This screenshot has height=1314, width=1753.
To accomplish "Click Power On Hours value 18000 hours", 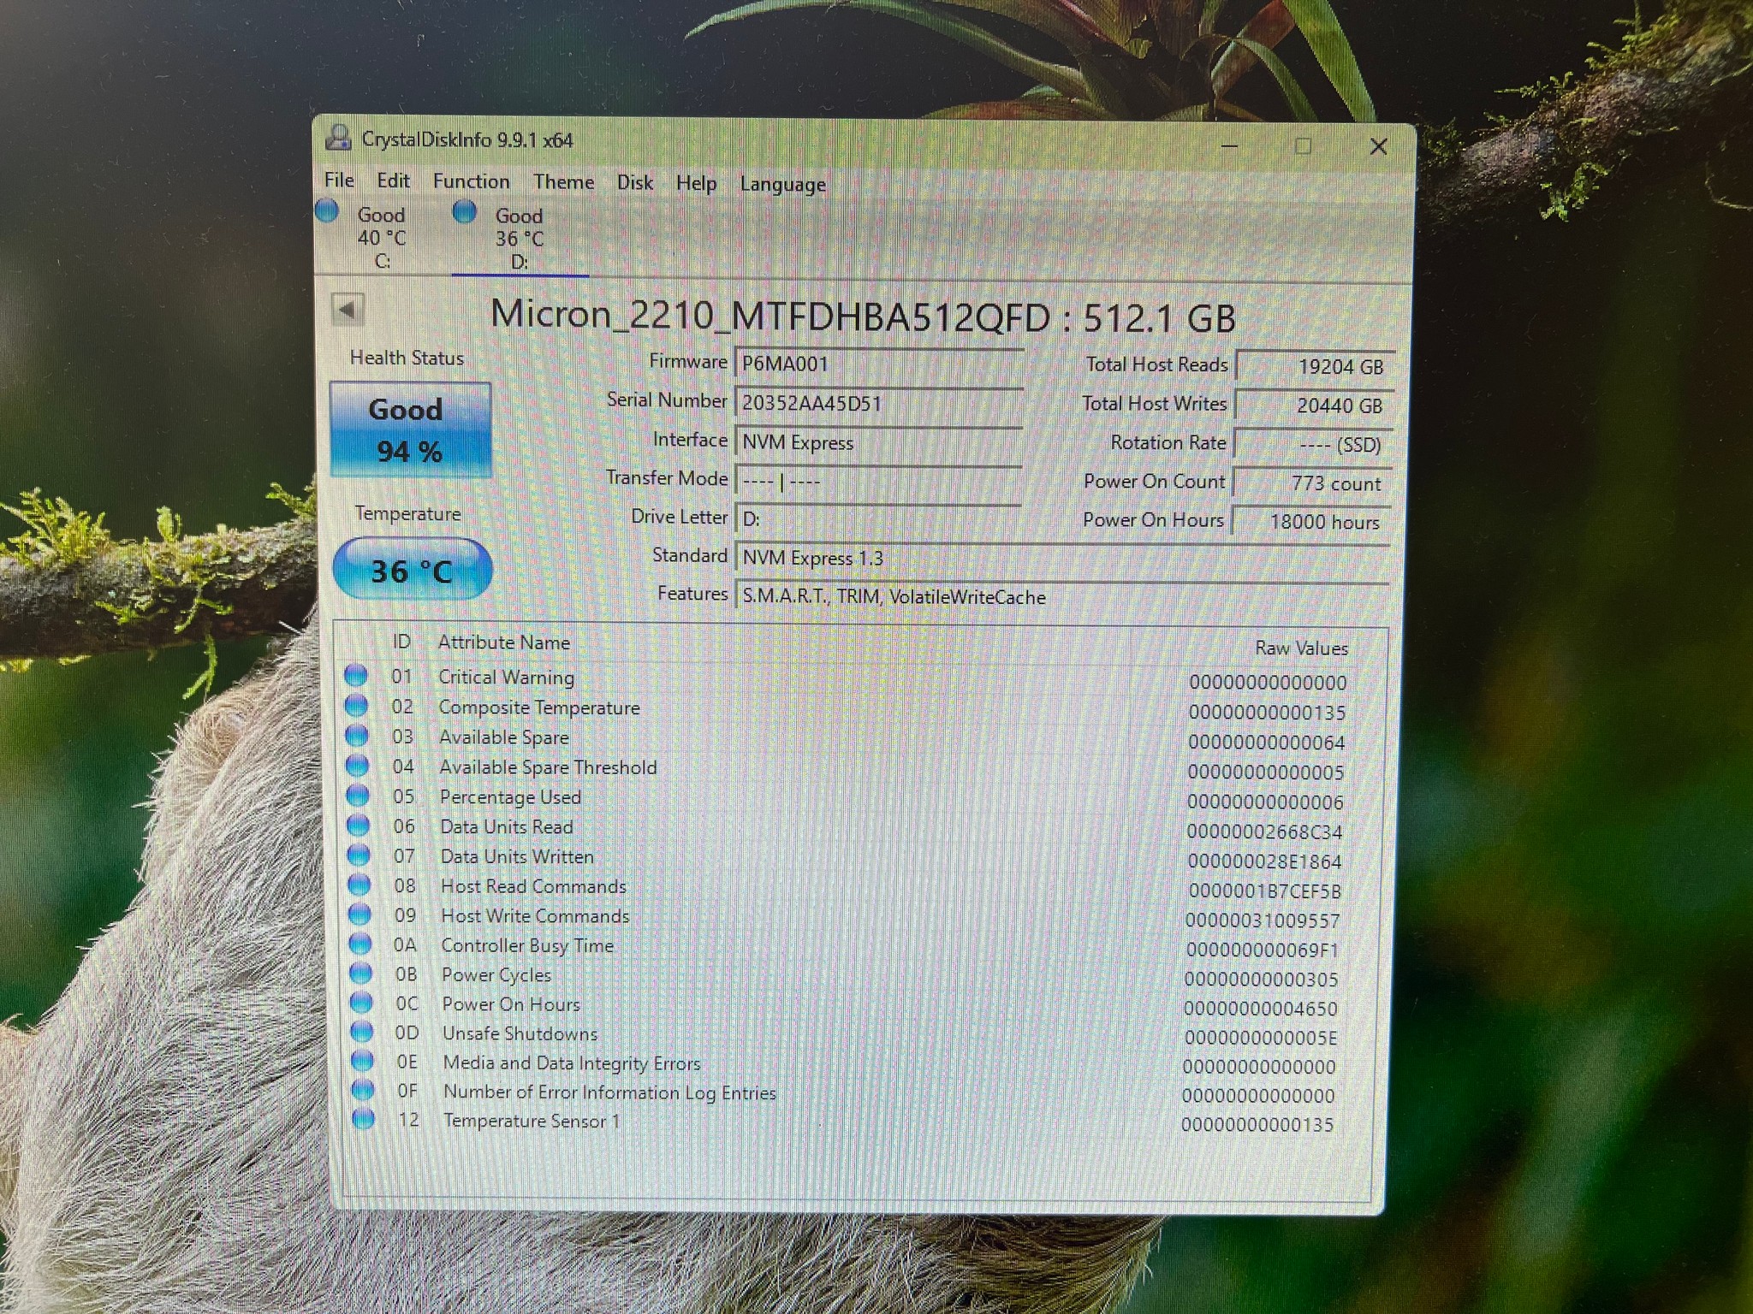I will (1311, 522).
